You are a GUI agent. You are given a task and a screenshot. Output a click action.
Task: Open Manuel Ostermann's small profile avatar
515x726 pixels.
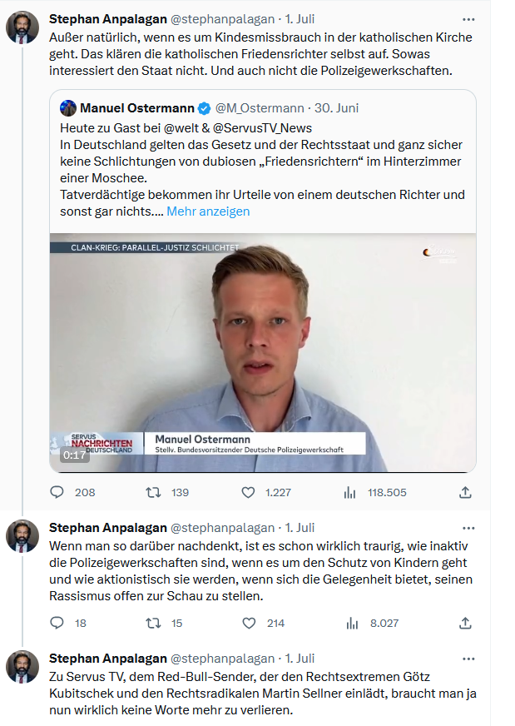pyautogui.click(x=68, y=108)
